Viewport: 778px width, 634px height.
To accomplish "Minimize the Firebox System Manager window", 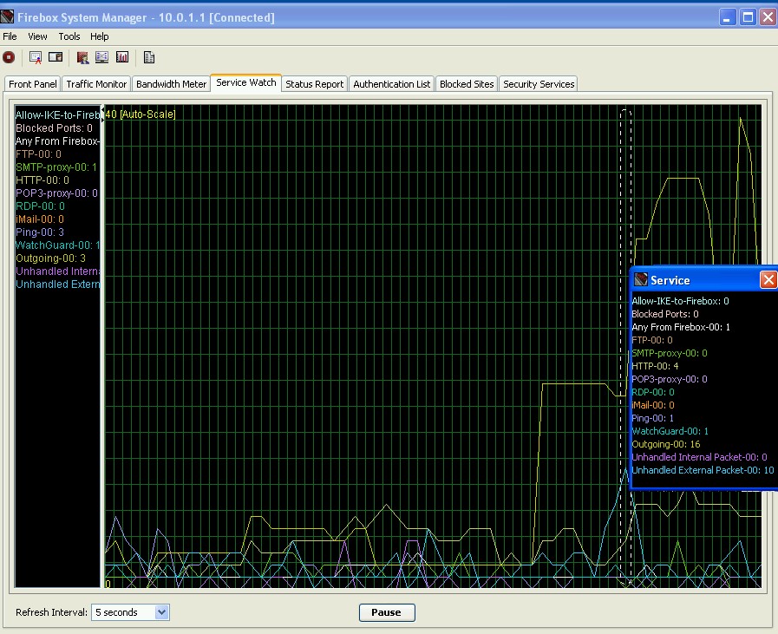I will (x=728, y=17).
